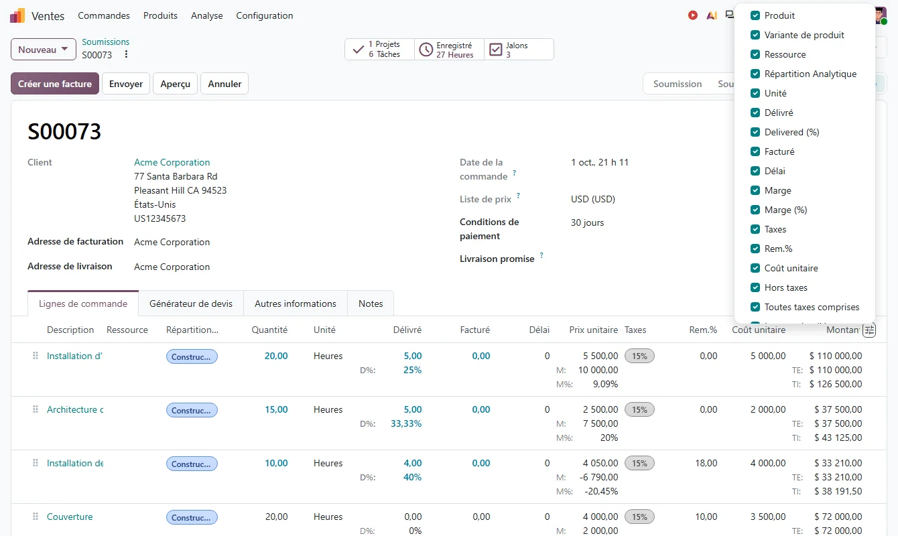898x536 pixels.
Task: Uncheck the Toutes taxes comprises checkbox
Action: 755,307
